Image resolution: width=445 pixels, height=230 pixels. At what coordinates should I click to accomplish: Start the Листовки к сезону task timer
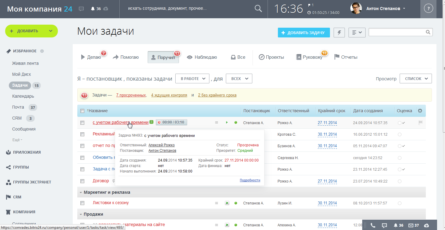[227, 203]
